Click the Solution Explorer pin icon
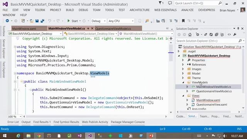This screenshot has height=139, width=247. point(238,29)
